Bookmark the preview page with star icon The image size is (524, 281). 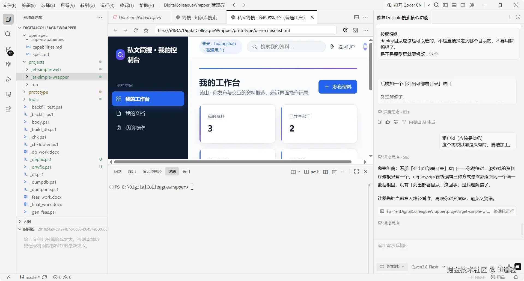pos(146,30)
